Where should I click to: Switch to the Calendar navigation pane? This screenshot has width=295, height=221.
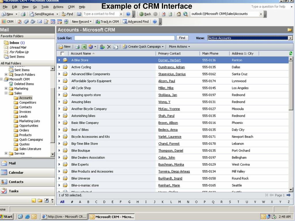tap(27, 173)
